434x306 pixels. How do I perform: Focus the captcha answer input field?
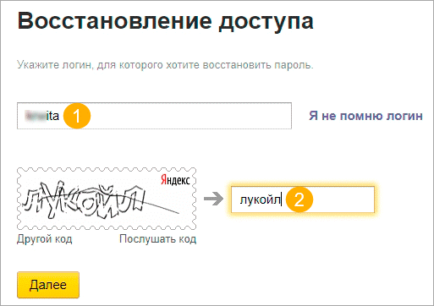coord(303,199)
